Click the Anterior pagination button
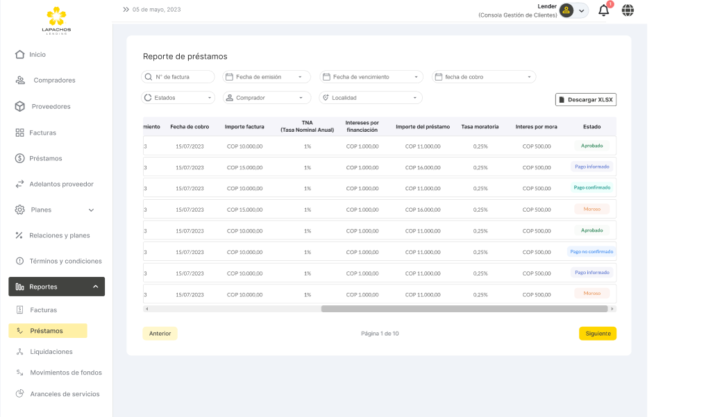 160,334
